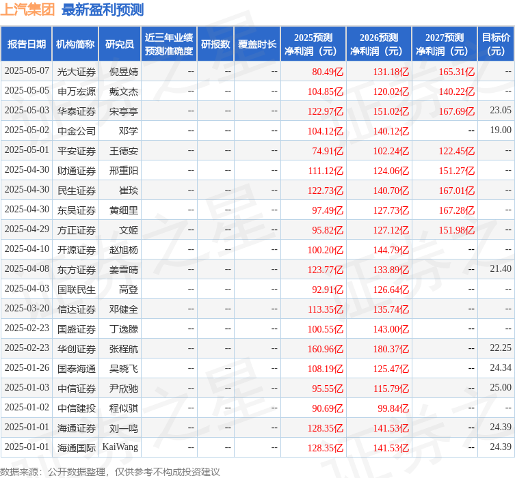Click the 2025-03-20 report date
The height and width of the screenshot is (478, 515).
[27, 309]
